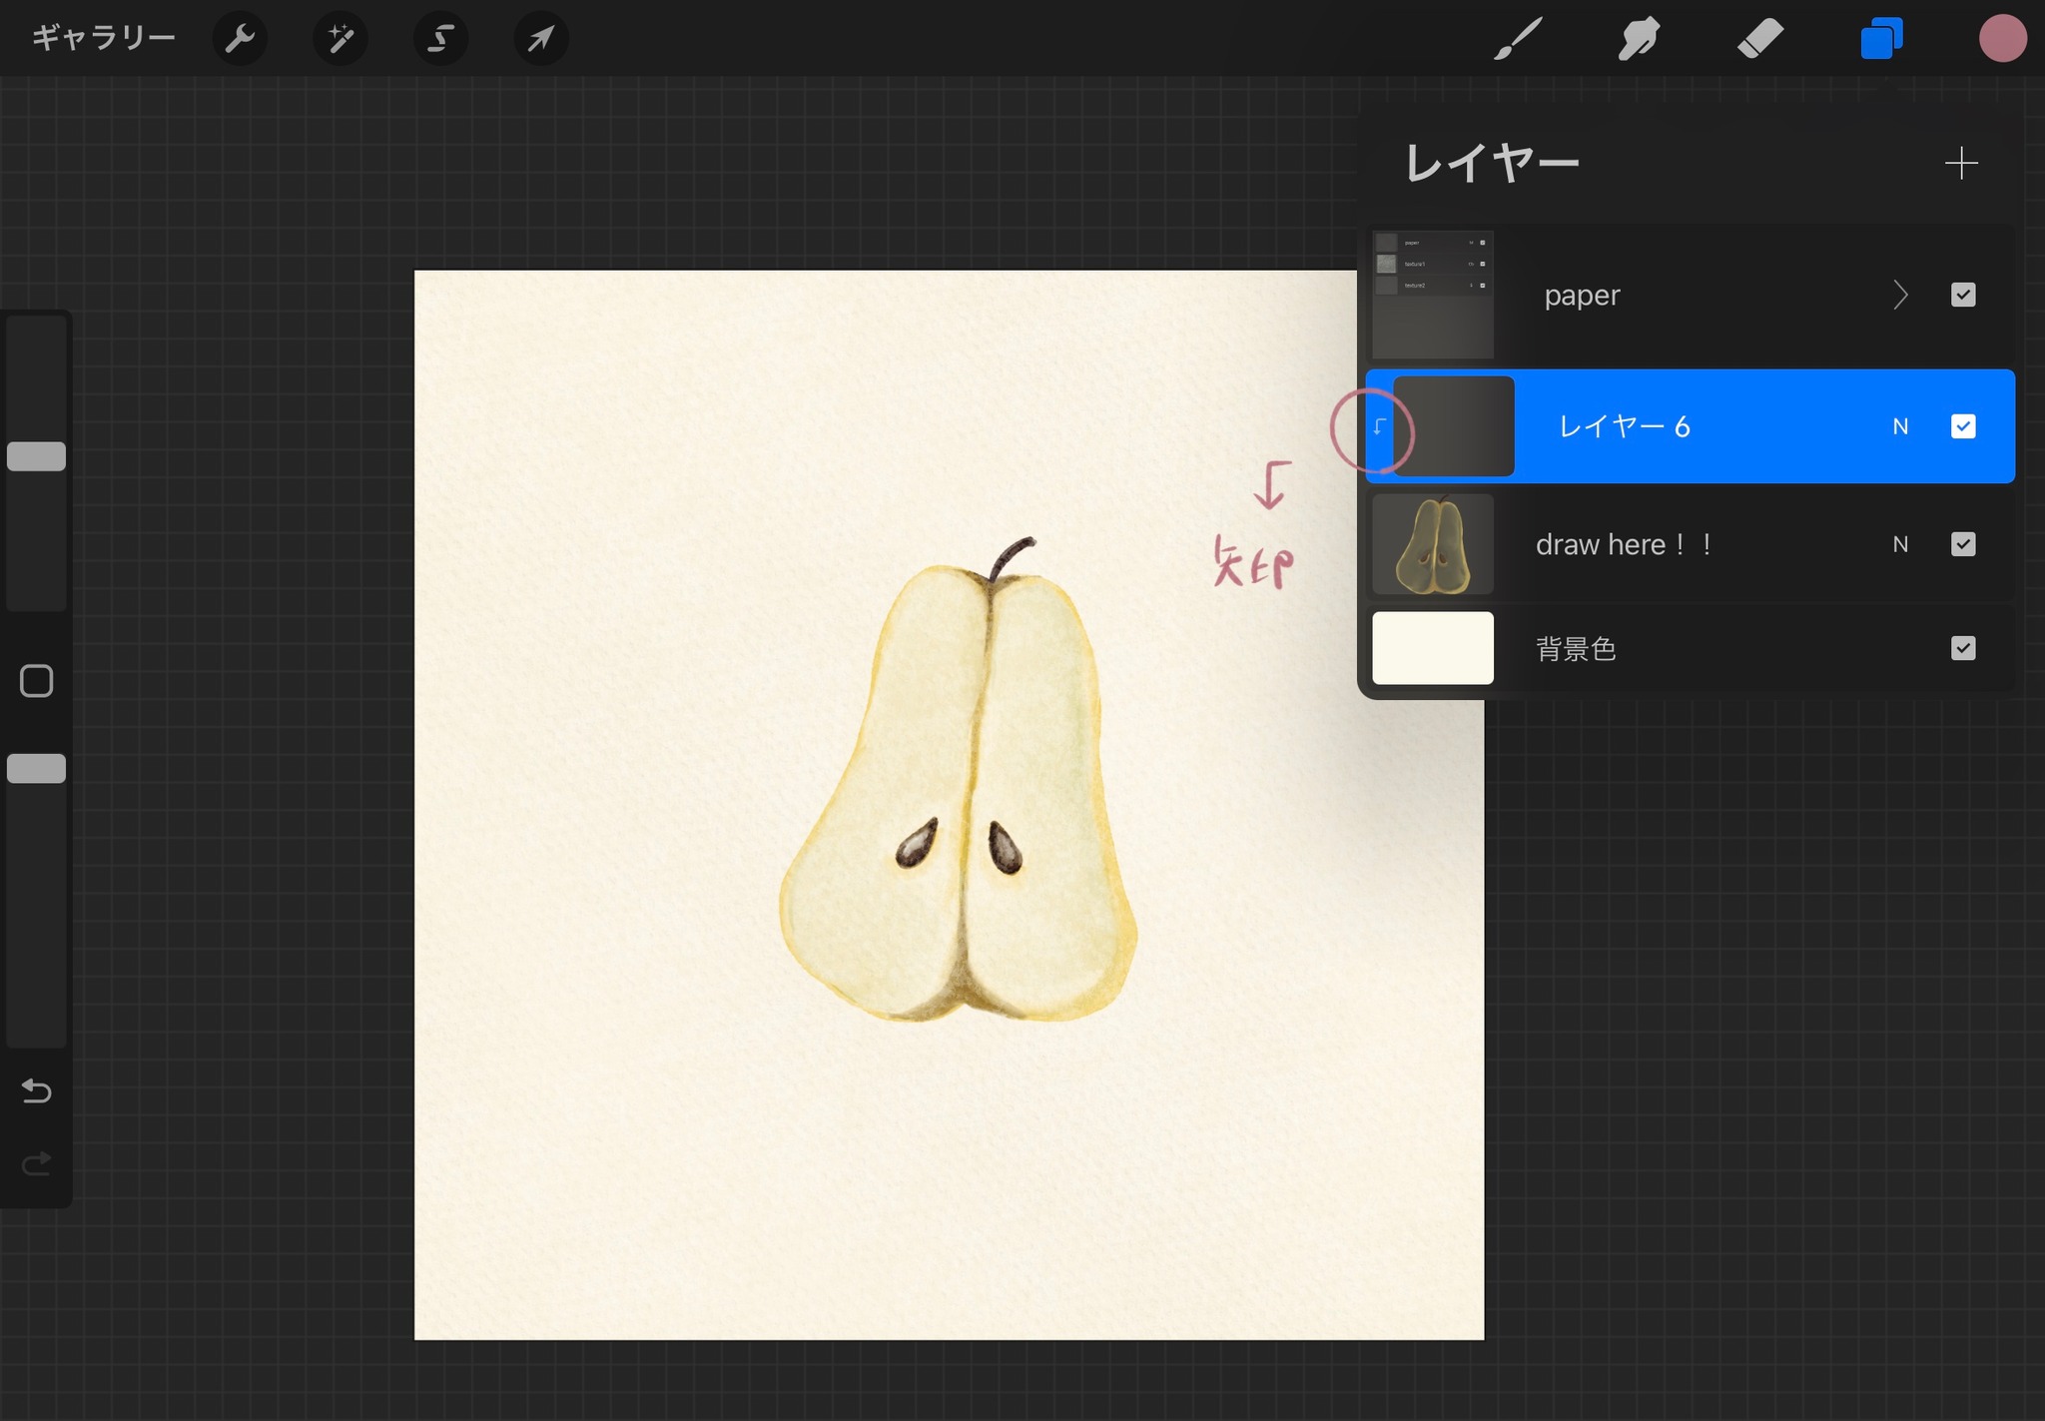This screenshot has width=2045, height=1421.
Task: Add a new layer with plus
Action: pos(1961,164)
